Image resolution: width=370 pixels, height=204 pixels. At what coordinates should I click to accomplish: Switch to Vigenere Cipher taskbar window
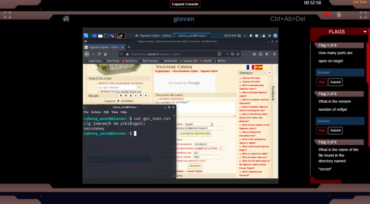153,36
